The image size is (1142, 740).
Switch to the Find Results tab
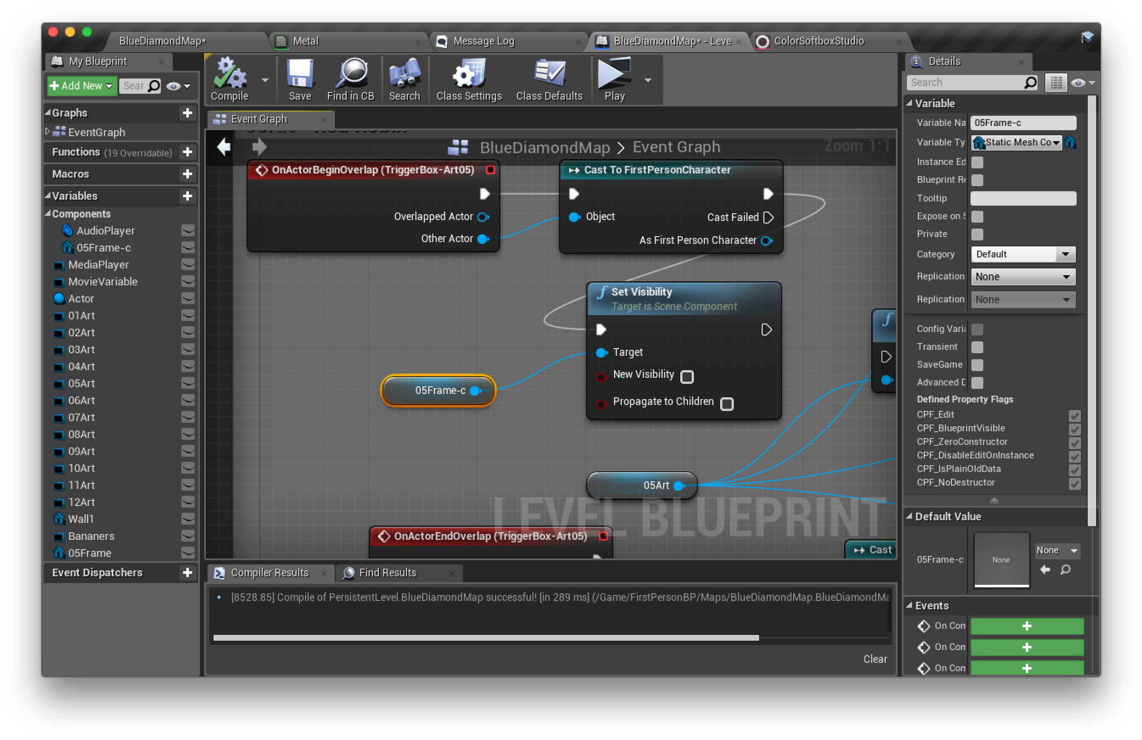(x=387, y=572)
